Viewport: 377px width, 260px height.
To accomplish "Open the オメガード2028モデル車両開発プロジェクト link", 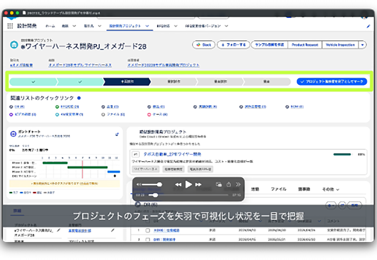I will pos(164,65).
